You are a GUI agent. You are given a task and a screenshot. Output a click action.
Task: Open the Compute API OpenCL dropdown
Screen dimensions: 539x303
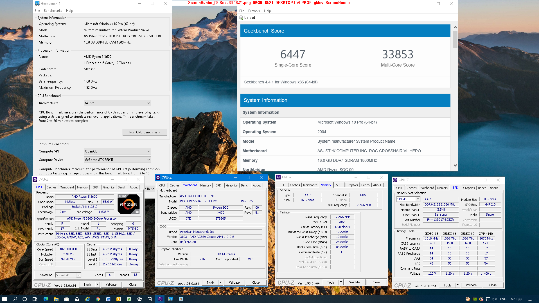coord(118,151)
